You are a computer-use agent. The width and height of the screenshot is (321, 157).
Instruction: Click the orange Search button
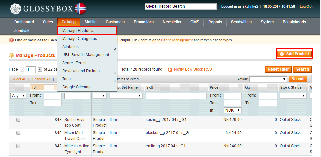click(x=302, y=69)
